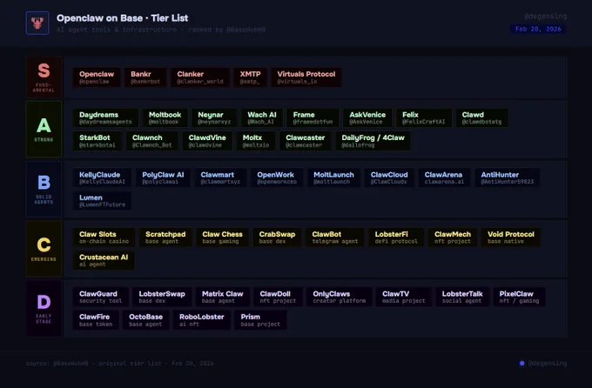Click the ClawCloud card
This screenshot has width=592, height=388.
tap(389, 177)
